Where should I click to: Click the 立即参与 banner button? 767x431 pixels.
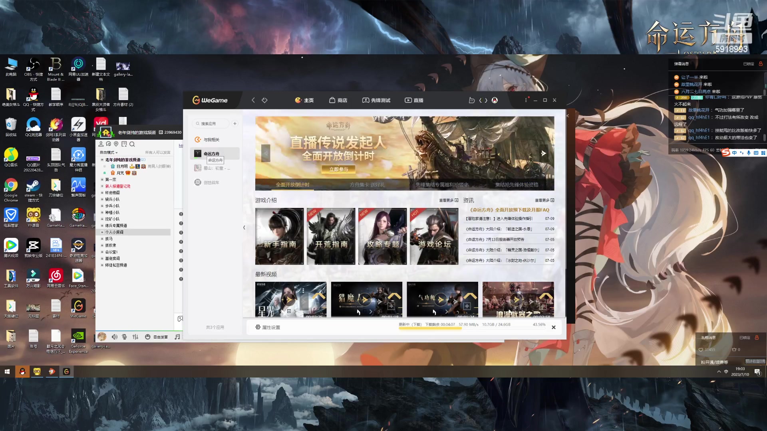point(338,170)
